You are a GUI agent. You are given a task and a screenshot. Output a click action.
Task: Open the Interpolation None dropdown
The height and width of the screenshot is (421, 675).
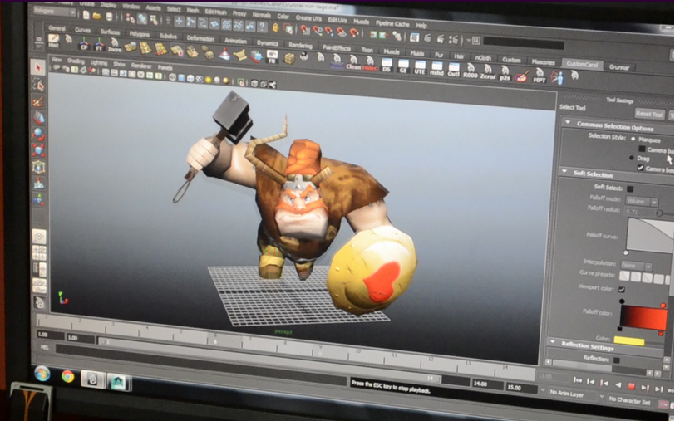coord(636,266)
